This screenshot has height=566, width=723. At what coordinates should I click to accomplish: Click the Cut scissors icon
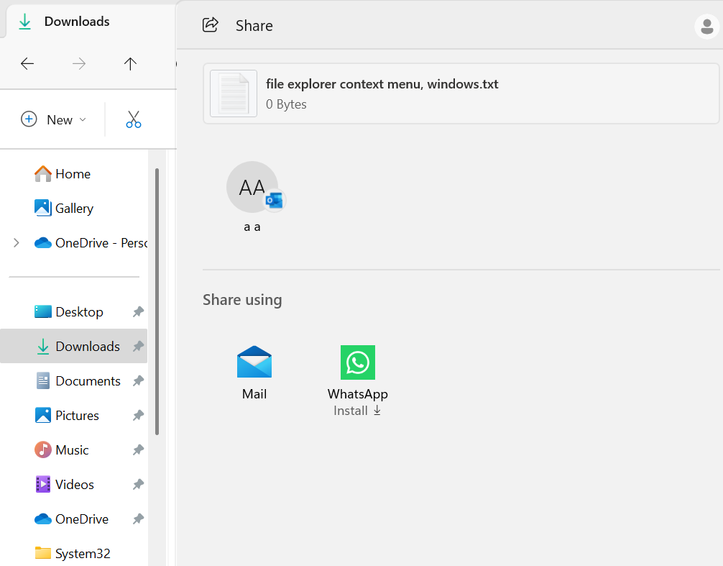(x=134, y=119)
